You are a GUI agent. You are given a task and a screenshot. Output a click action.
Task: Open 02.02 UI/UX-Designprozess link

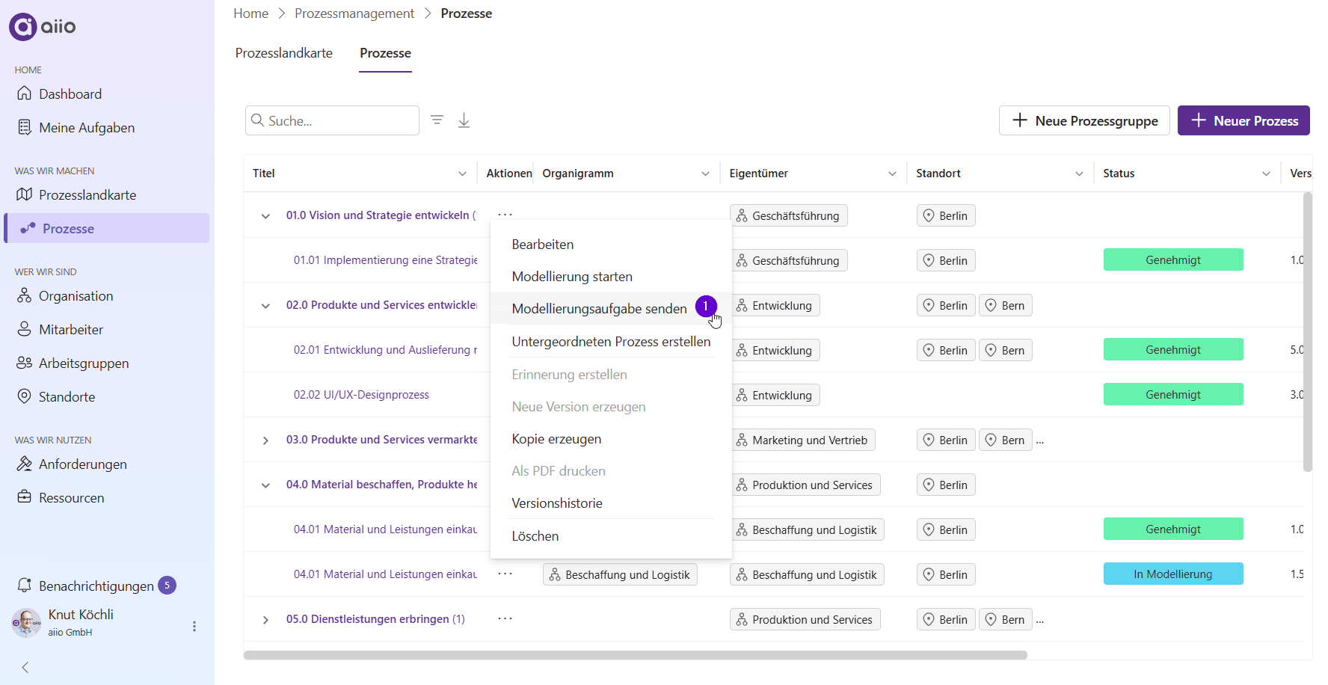[361, 395]
